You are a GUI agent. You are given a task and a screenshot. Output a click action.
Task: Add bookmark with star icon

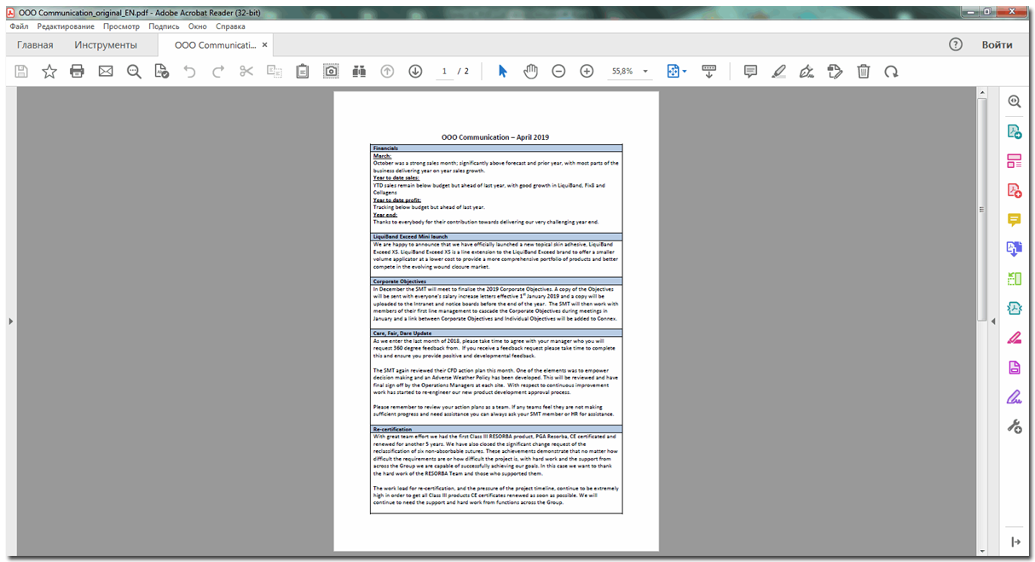tap(49, 72)
